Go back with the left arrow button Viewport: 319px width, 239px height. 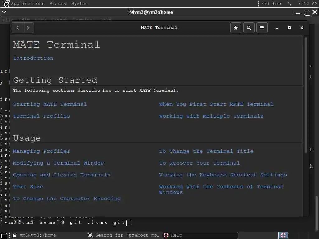[x=17, y=28]
